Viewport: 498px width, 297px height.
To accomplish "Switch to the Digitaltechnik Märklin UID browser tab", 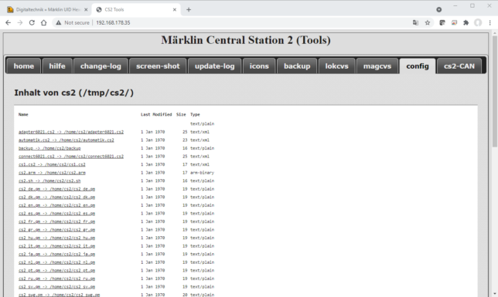I will (48, 9).
